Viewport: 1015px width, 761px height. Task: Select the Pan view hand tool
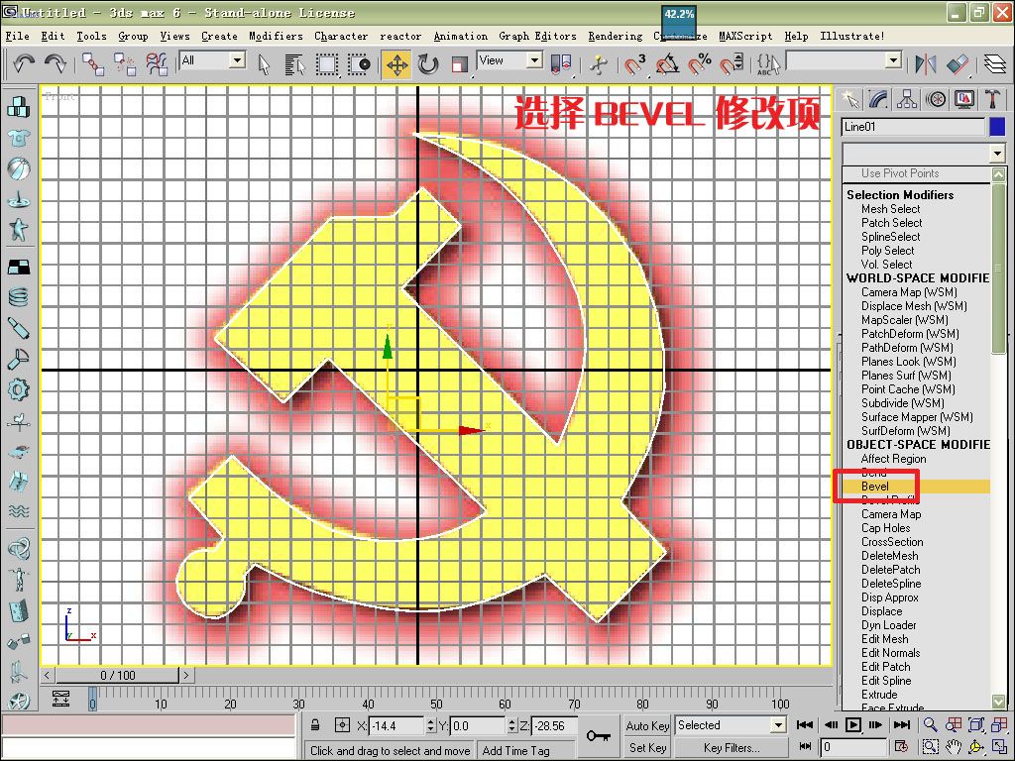[954, 745]
